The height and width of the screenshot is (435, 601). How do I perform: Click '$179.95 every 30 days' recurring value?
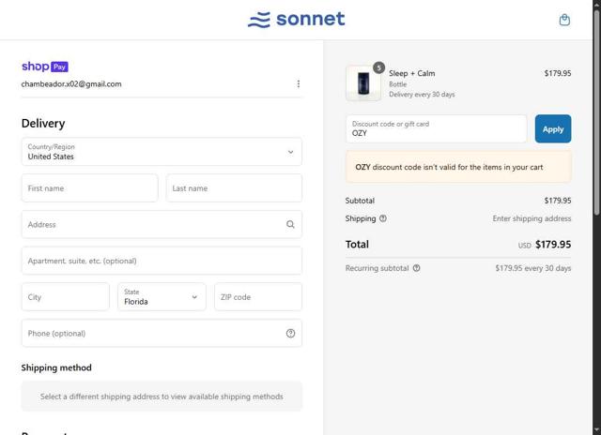[532, 268]
